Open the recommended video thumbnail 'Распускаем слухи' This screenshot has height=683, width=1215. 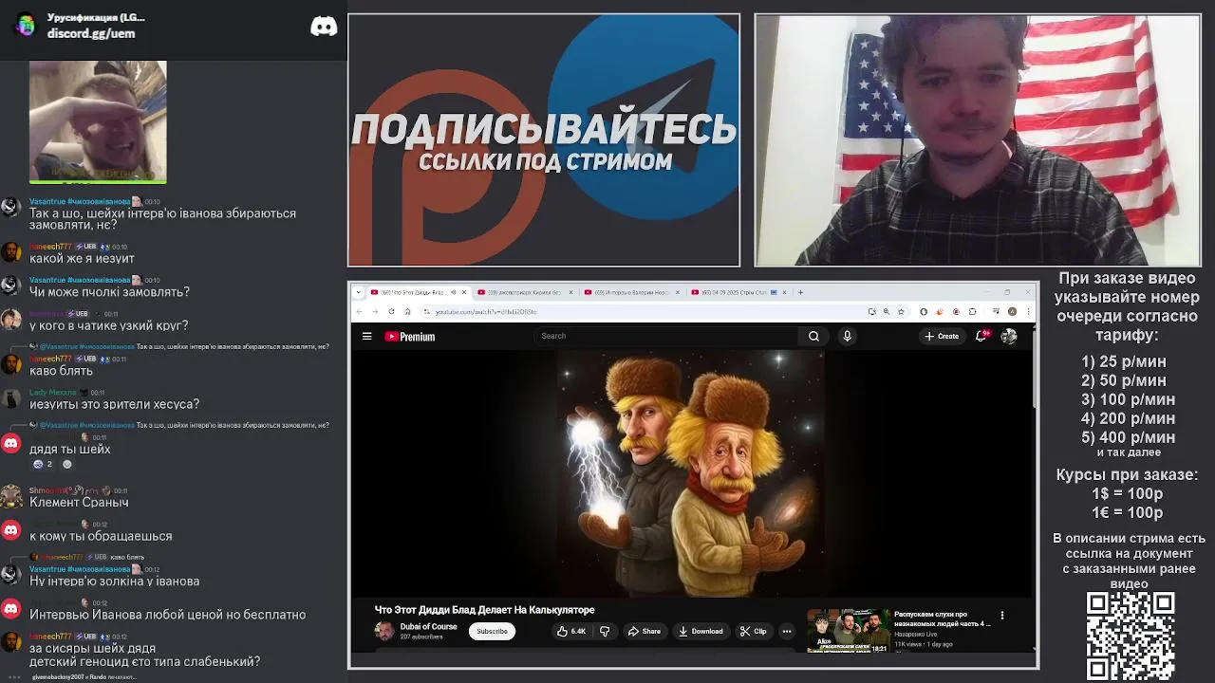tap(848, 630)
